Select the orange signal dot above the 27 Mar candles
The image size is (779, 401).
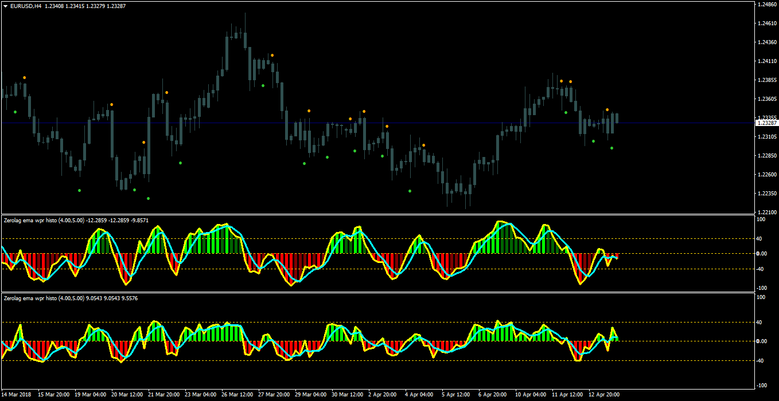(x=272, y=56)
